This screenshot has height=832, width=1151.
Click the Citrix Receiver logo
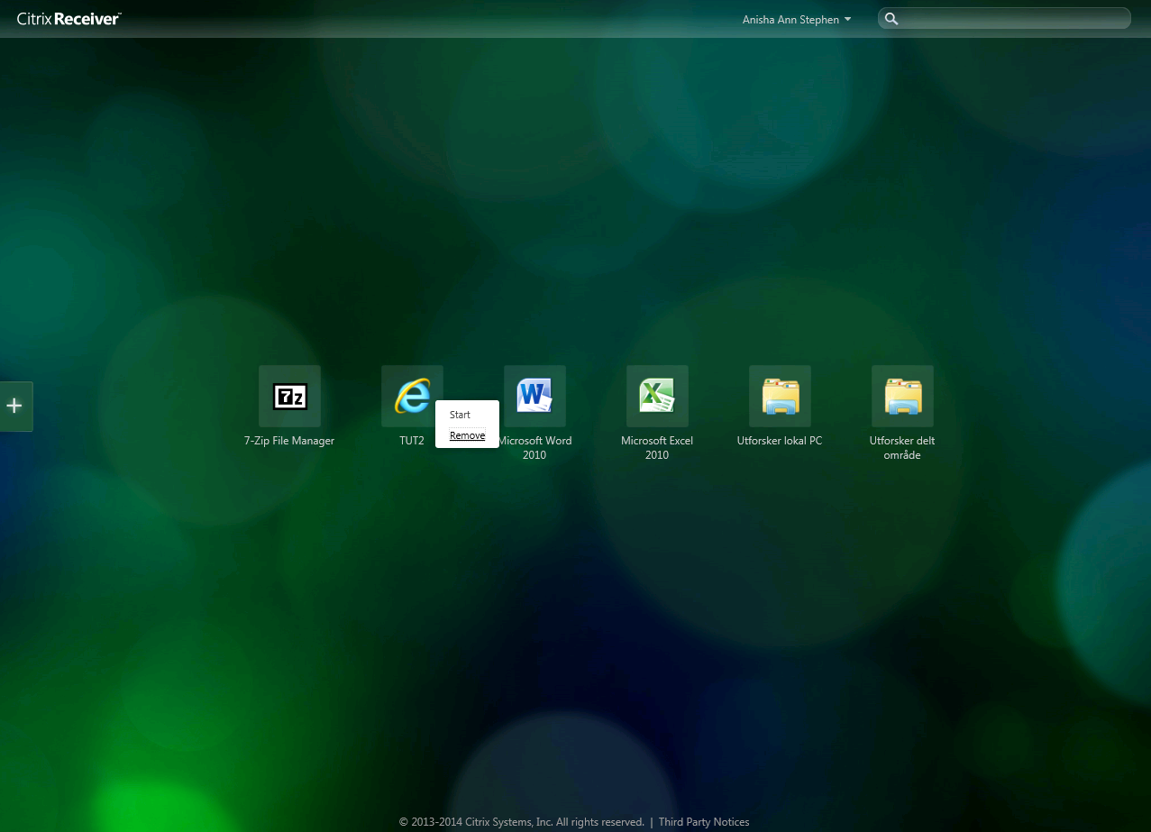(x=69, y=19)
